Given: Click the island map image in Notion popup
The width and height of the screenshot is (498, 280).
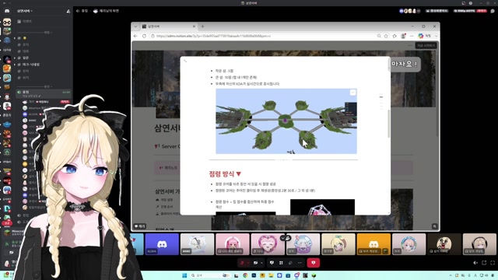Looking at the screenshot, I should (x=286, y=121).
